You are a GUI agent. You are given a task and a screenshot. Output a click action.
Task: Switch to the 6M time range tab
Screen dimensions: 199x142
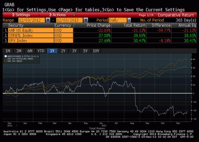pyautogui.click(x=30, y=51)
